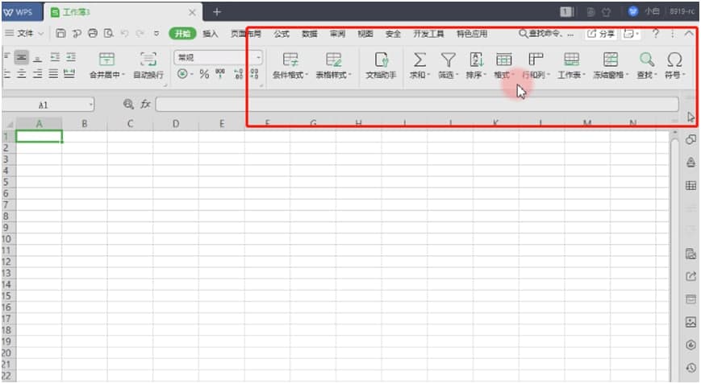Open the 文档助手 document assistant

(x=381, y=65)
